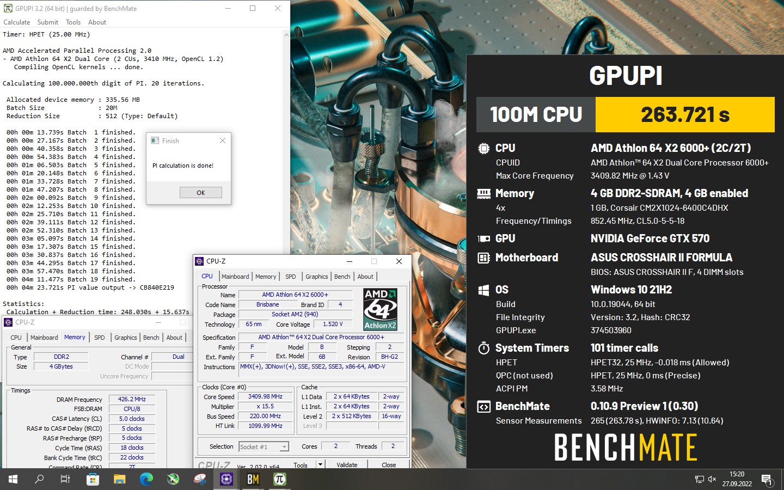
Task: Switch to Memory tab in front CPU-Z
Action: click(266, 277)
